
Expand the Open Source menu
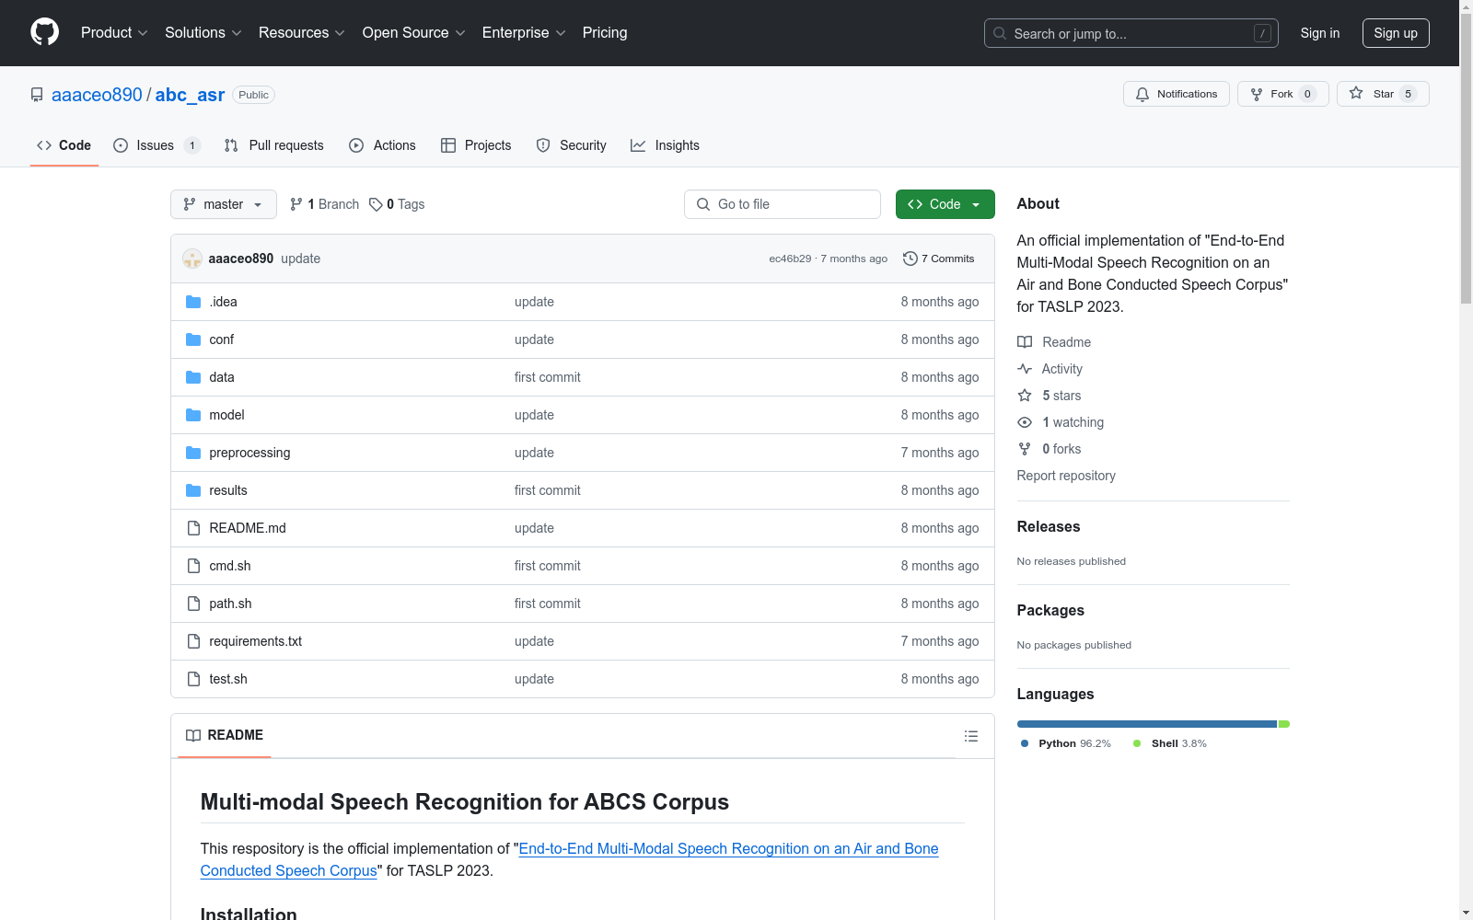point(414,32)
